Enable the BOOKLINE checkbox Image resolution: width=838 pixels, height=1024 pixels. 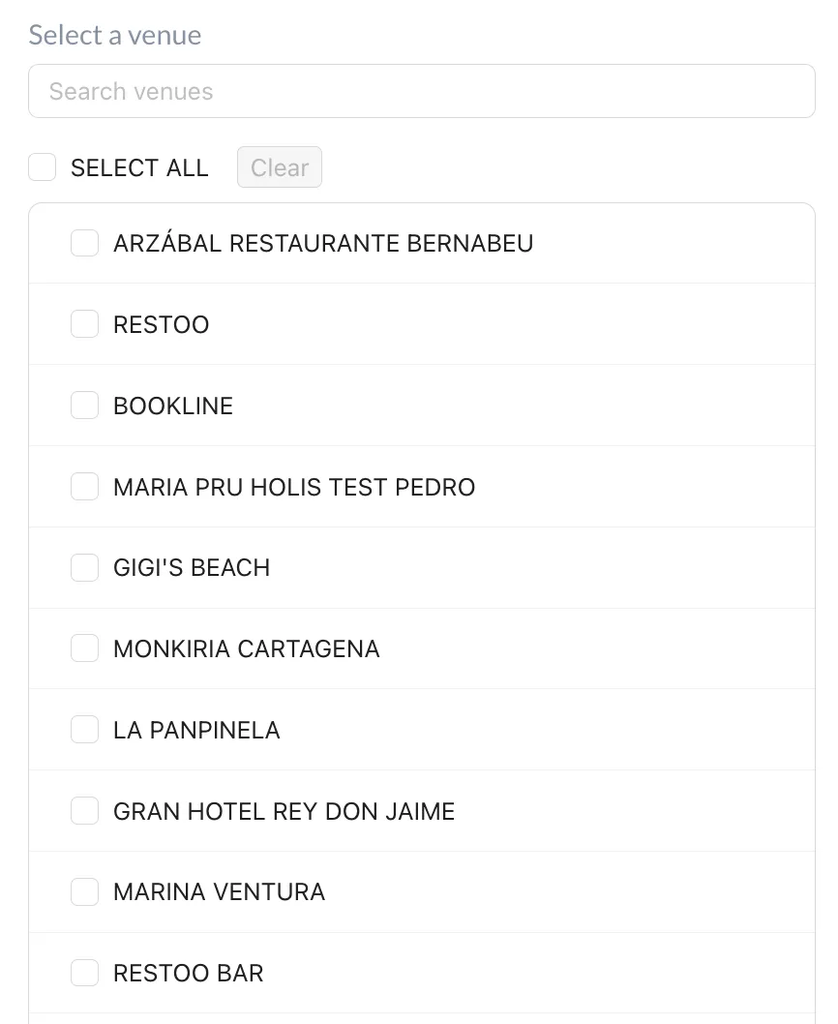pos(84,405)
